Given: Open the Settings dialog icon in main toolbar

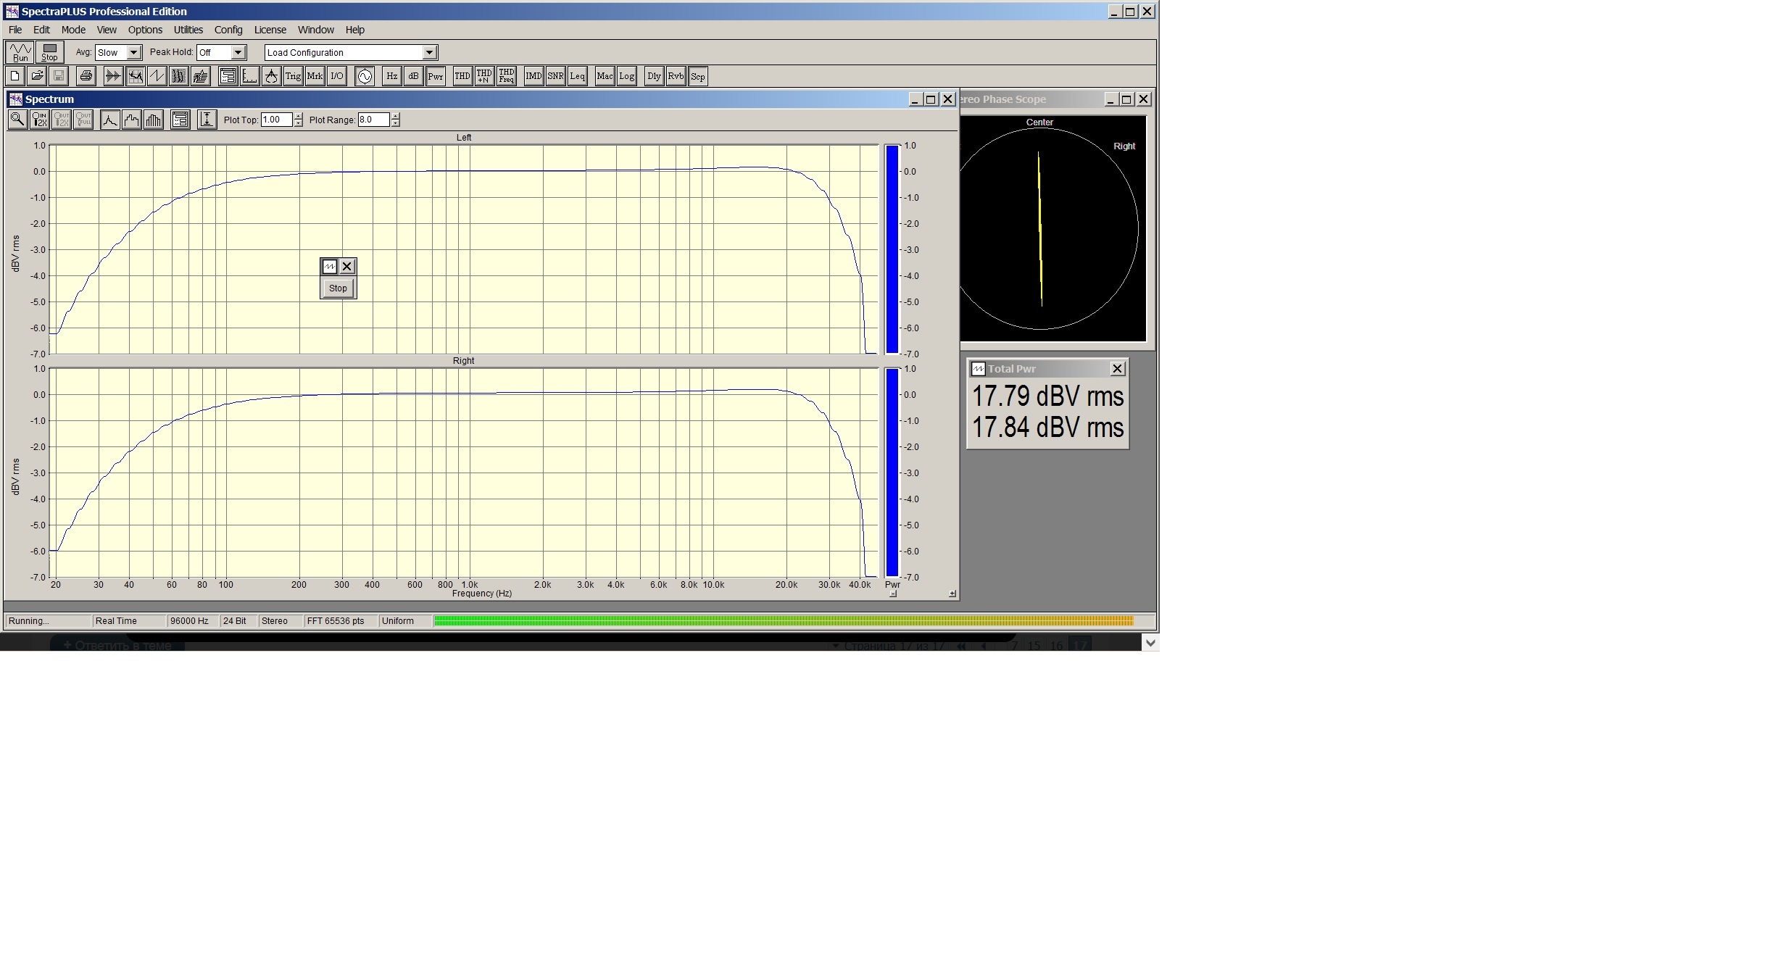Looking at the screenshot, I should (228, 76).
